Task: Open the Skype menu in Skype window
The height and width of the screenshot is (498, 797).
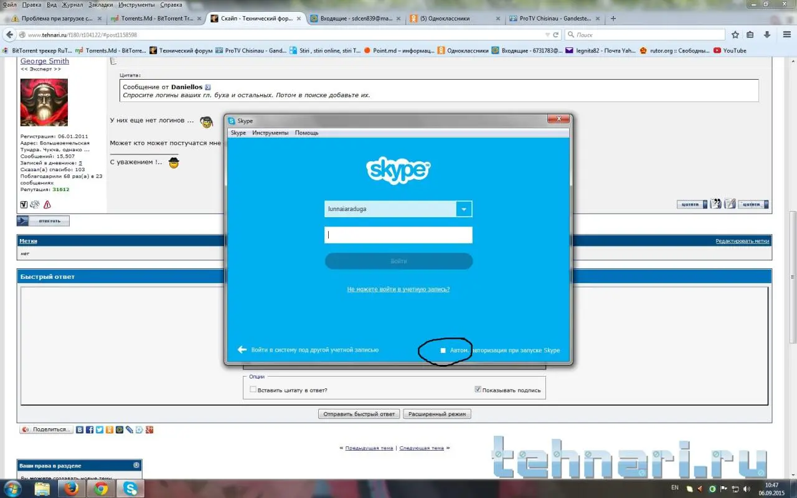Action: (238, 133)
